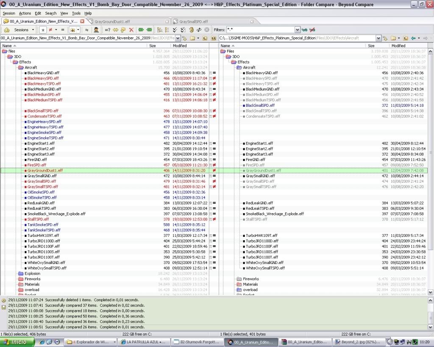Image resolution: width=434 pixels, height=347 pixels.
Task: Open the folder structure dropdown arrow
Action: point(78,30)
